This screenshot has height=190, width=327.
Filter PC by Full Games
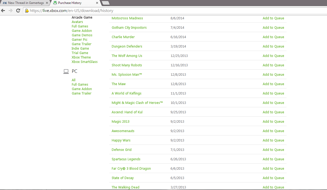pyautogui.click(x=80, y=85)
